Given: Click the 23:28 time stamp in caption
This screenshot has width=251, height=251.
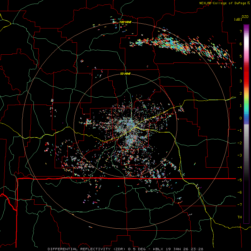Looking at the screenshot, I should (198, 249).
